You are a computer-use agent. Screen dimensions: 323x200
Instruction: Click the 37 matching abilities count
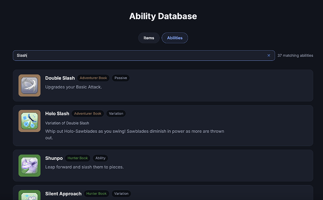pos(295,56)
